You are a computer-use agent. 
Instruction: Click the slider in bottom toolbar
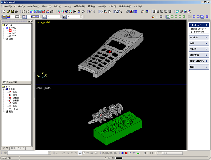pos(170,153)
